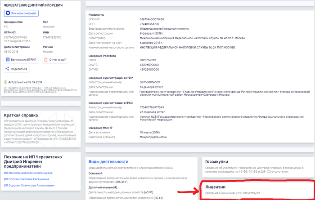Viewport: 315px width, 200px height.
Task: Click the ИНН number 772481333705 in the sidebar card
Action: click(54, 37)
